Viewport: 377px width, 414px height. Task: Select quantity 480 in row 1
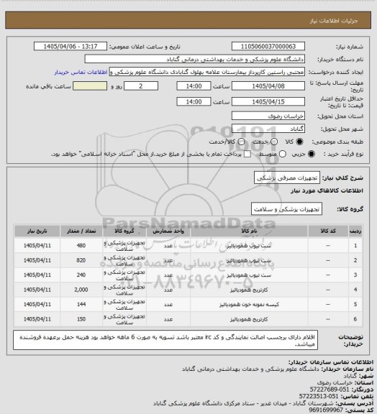pos(81,246)
